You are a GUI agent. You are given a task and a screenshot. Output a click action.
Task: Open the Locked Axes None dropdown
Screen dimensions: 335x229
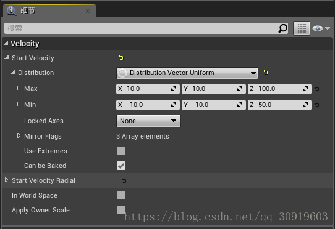click(x=148, y=121)
